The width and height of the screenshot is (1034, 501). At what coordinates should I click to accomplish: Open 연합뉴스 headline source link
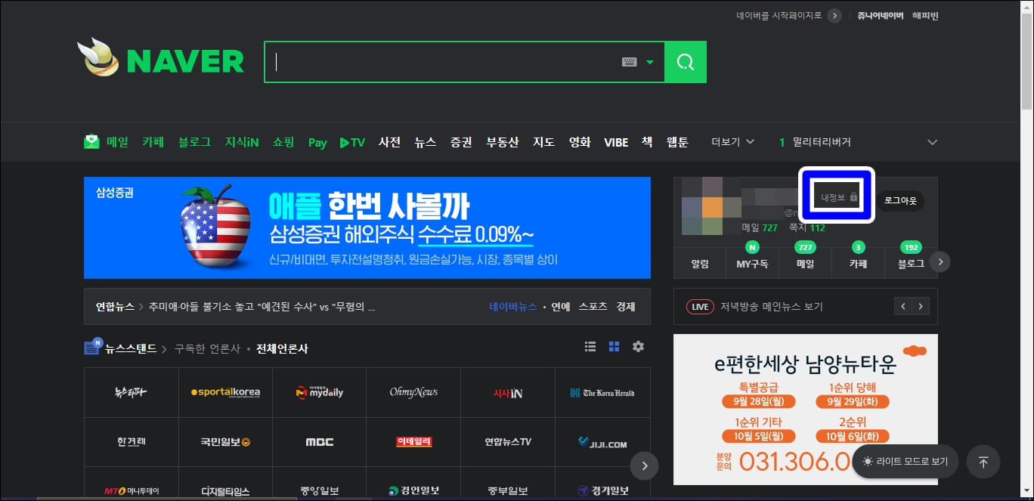pyautogui.click(x=115, y=307)
